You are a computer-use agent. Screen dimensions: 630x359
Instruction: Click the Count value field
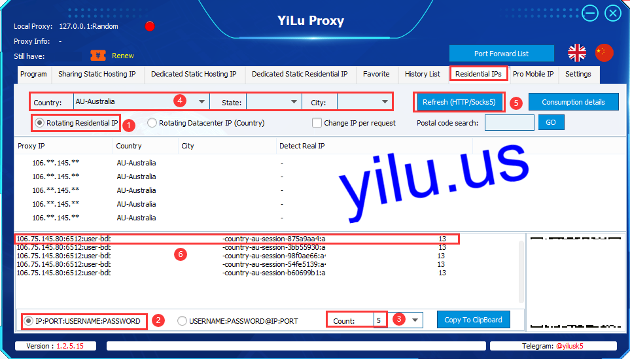380,320
